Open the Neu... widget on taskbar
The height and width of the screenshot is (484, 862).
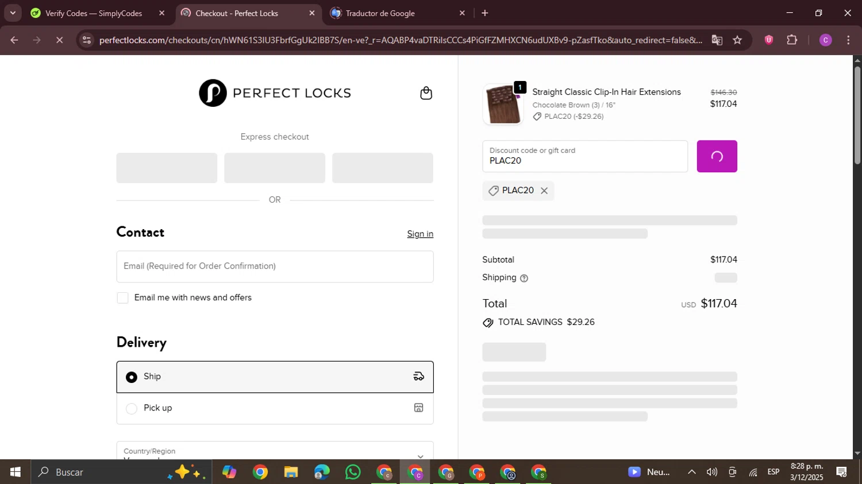coord(649,472)
